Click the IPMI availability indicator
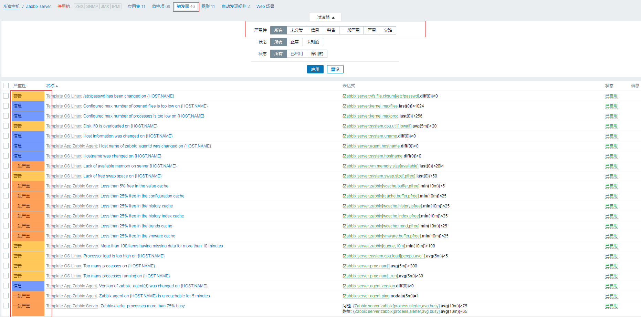The image size is (641, 317). point(116,7)
